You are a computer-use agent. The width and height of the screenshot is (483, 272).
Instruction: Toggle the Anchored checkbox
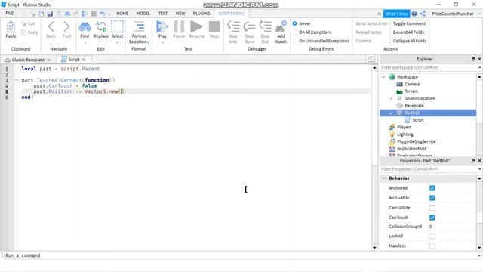(x=432, y=188)
